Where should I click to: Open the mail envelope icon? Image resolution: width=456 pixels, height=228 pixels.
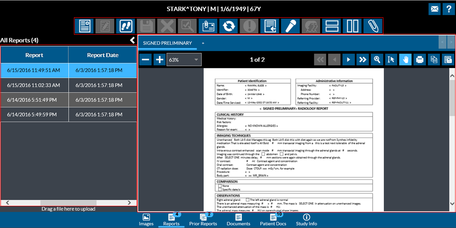click(435, 9)
